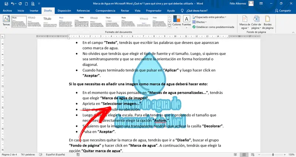Screen dimensions: 296x157
Task: Open the Félix Albornoz account avatar
Action: [x=251, y=3]
